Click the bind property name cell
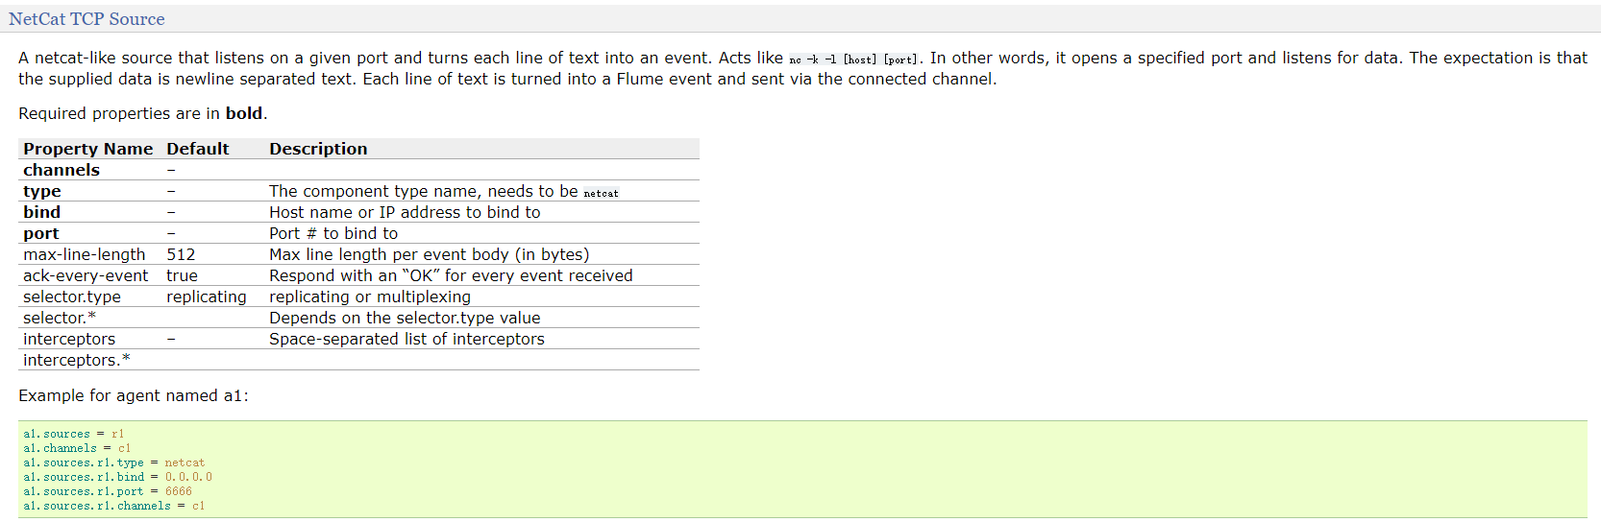Viewport: 1601px width, 522px height. (x=41, y=212)
